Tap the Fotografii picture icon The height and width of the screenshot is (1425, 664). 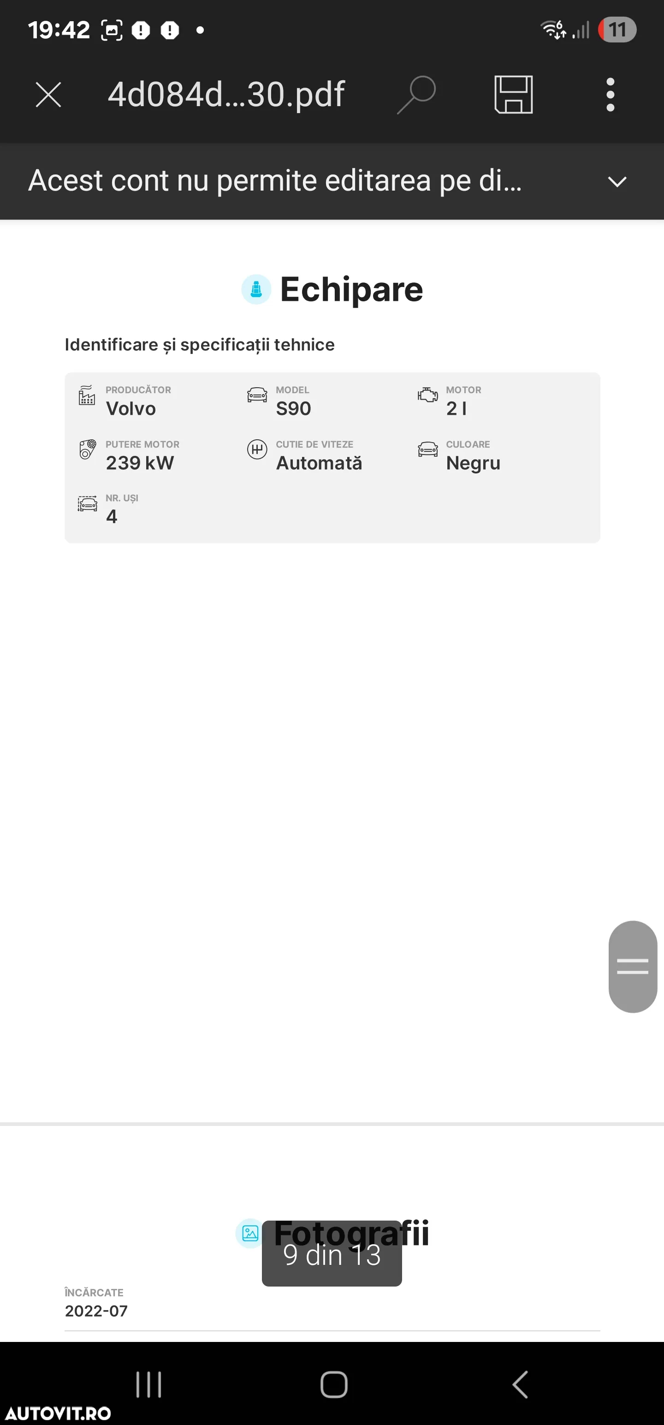pos(250,1233)
